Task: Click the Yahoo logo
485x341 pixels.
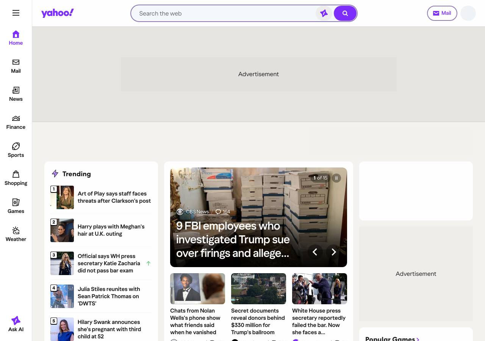Action: click(x=58, y=13)
